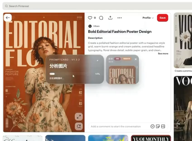Expand the description with See more
The height and width of the screenshot is (141, 192).
(x=163, y=53)
